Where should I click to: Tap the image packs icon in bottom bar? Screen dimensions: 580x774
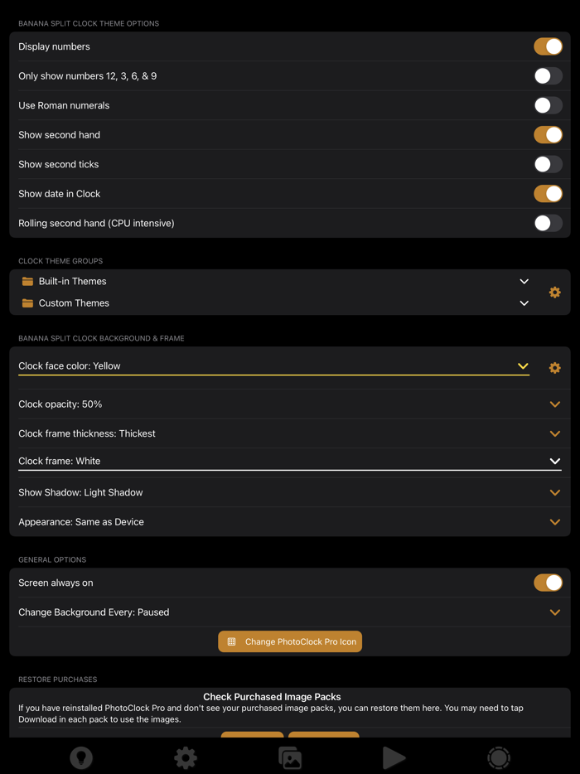[x=290, y=757]
